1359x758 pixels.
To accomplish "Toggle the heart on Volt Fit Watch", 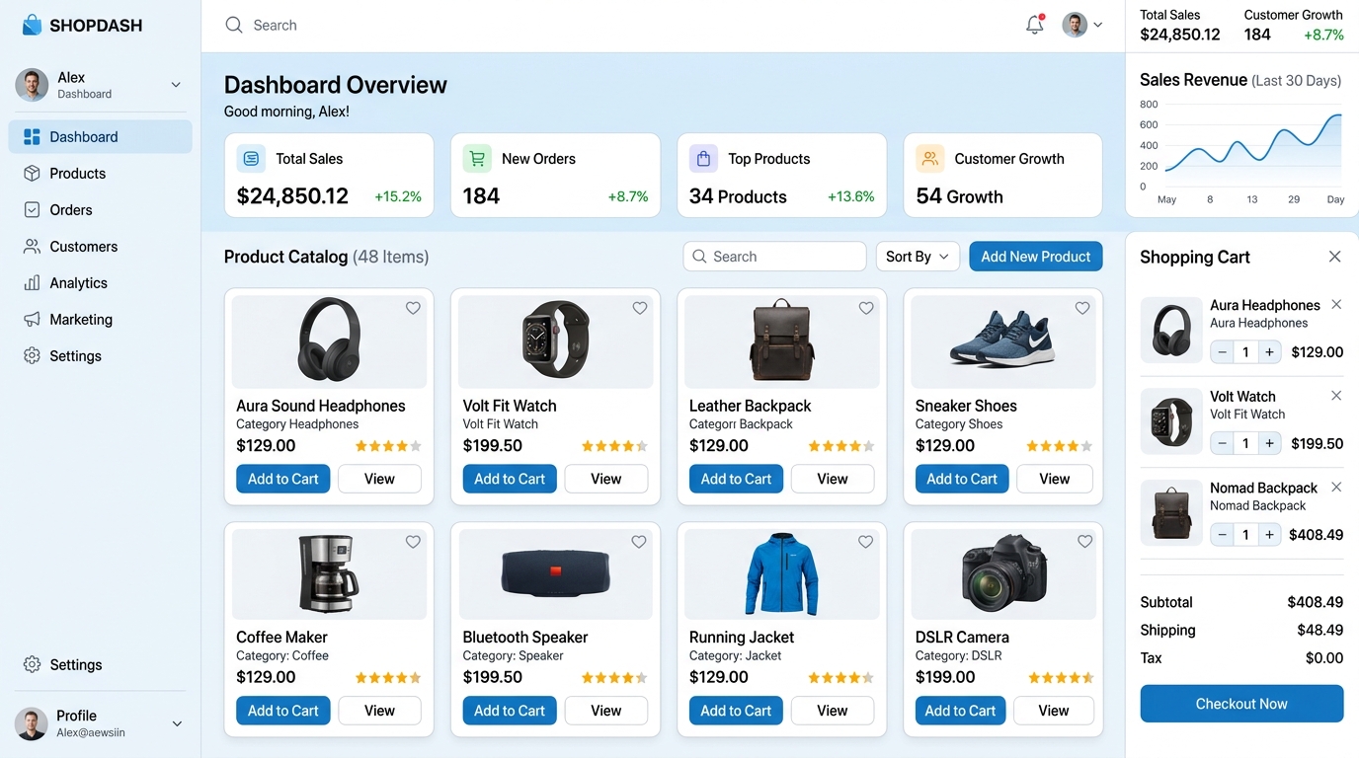I will [640, 308].
